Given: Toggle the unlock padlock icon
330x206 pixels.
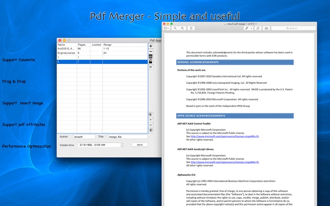Looking at the screenshot, I should click(151, 61).
